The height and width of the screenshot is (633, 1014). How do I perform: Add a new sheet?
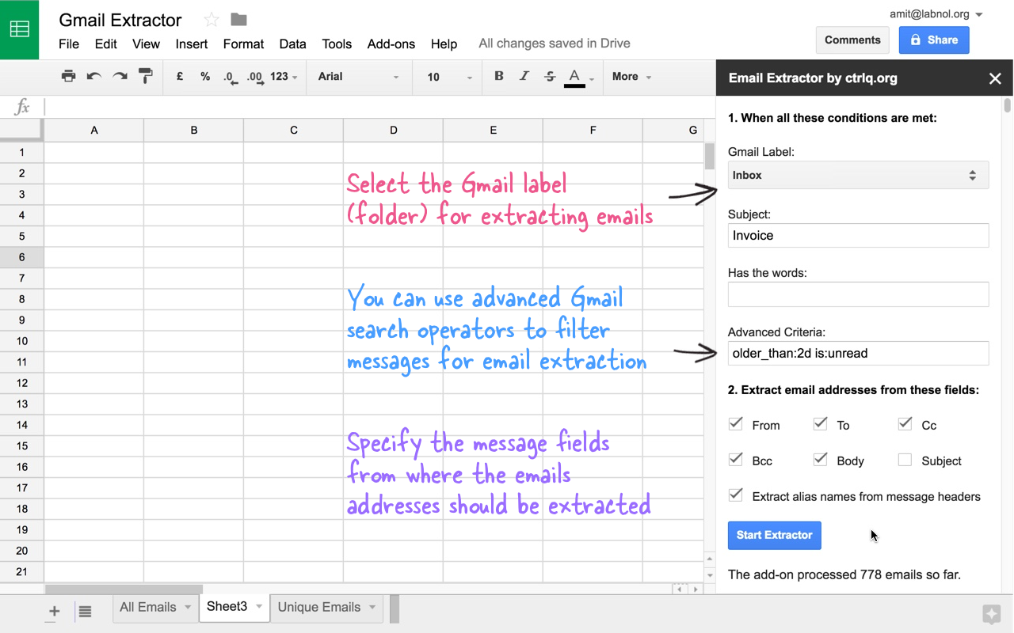(54, 611)
